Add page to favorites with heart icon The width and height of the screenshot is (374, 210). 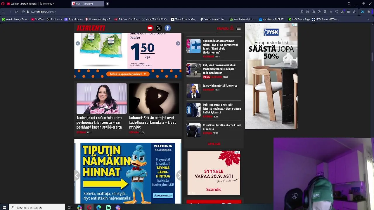coord(337,12)
